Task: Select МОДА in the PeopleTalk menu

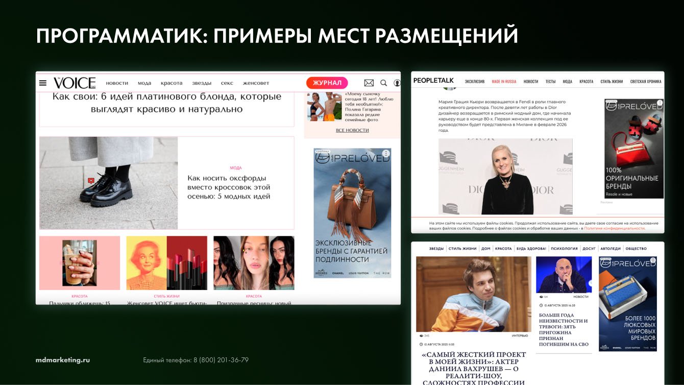Action: pyautogui.click(x=567, y=82)
